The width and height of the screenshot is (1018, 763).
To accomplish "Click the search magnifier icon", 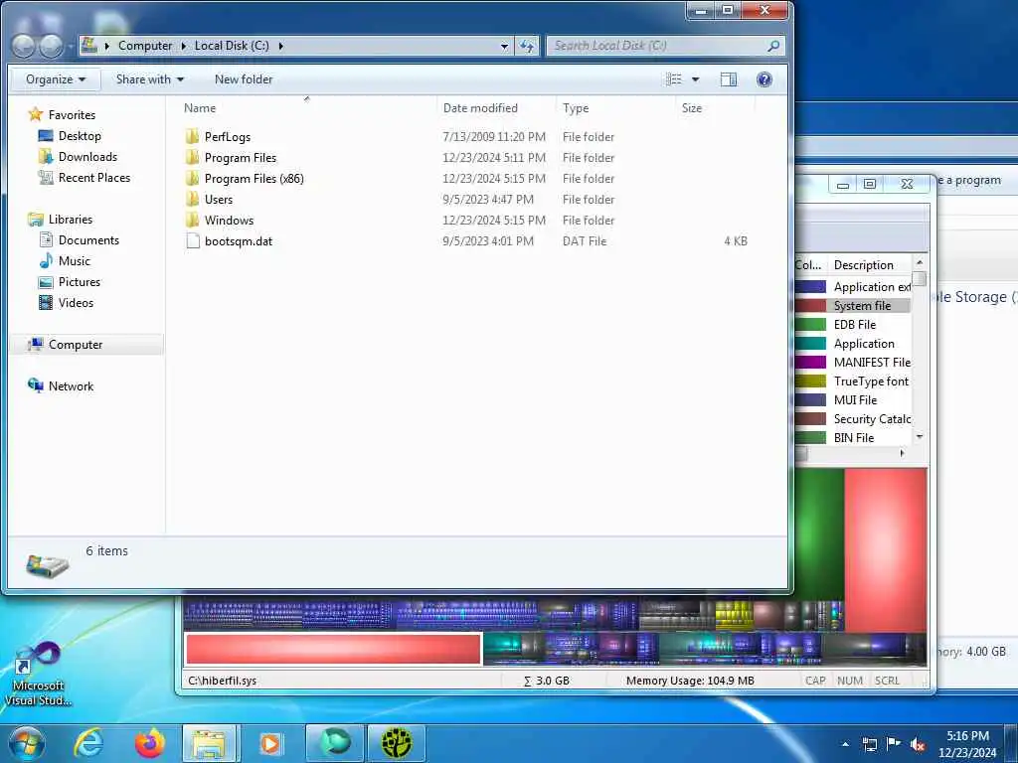I will (x=772, y=46).
